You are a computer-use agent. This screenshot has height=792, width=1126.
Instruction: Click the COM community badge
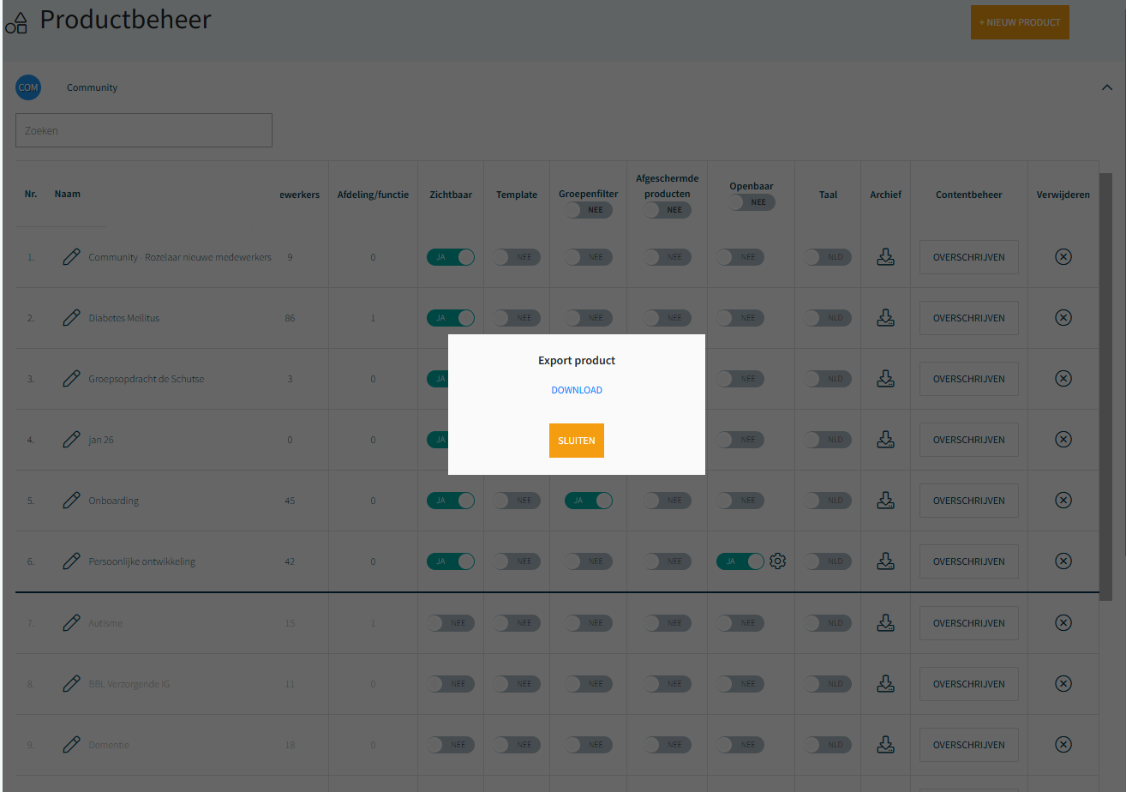28,87
